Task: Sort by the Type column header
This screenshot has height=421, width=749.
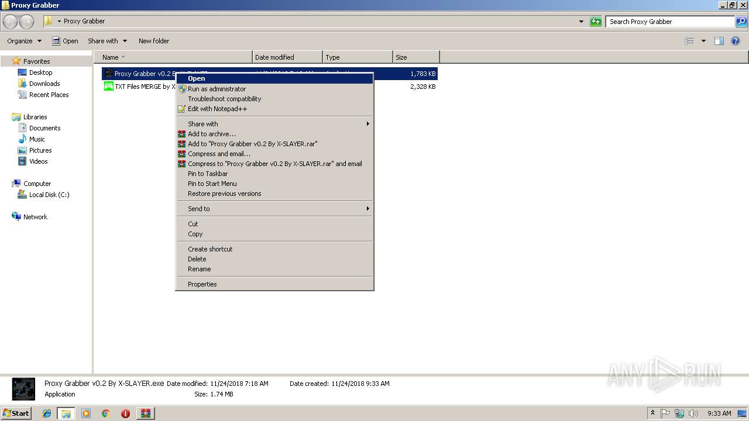Action: coord(358,57)
